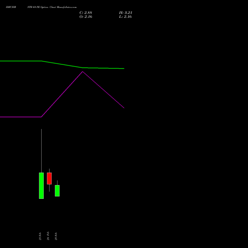Click the purple indicator line peak

(83, 72)
